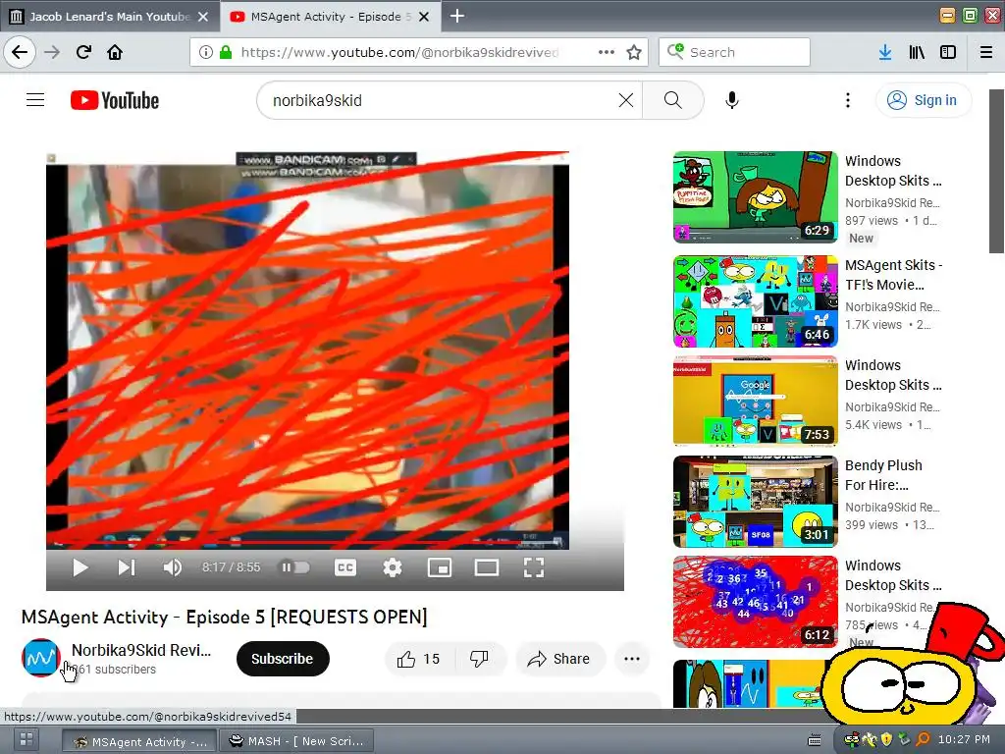The width and height of the screenshot is (1005, 754).
Task: Enter full screen mode
Action: coord(534,567)
